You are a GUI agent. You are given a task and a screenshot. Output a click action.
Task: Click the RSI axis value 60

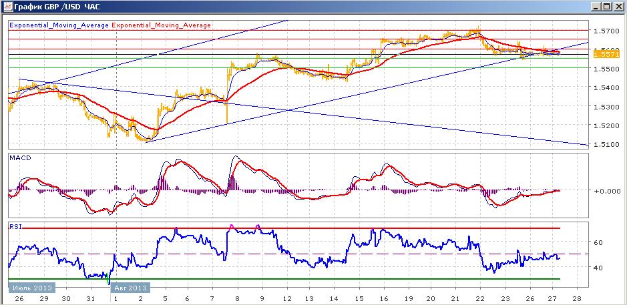[598, 242]
